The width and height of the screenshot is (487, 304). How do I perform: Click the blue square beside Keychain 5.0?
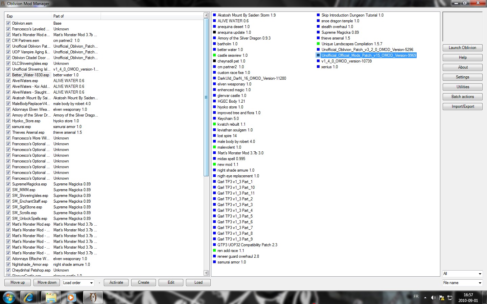point(214,119)
